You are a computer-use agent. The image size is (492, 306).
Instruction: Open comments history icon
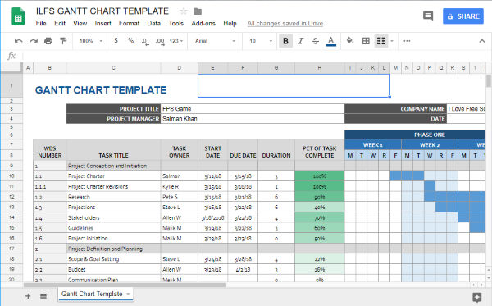(428, 16)
